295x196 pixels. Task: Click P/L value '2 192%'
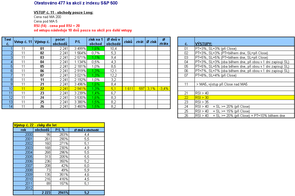[x=78, y=80]
